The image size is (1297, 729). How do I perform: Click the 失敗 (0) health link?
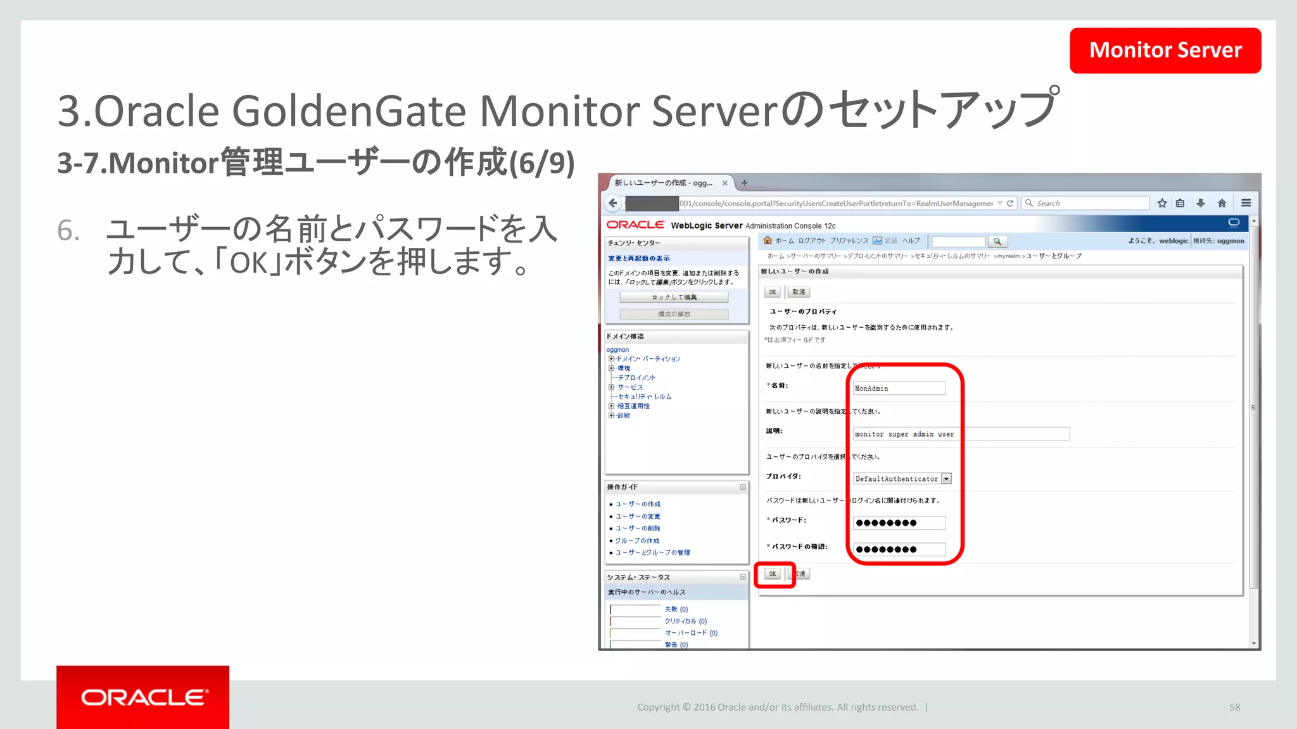[x=676, y=609]
